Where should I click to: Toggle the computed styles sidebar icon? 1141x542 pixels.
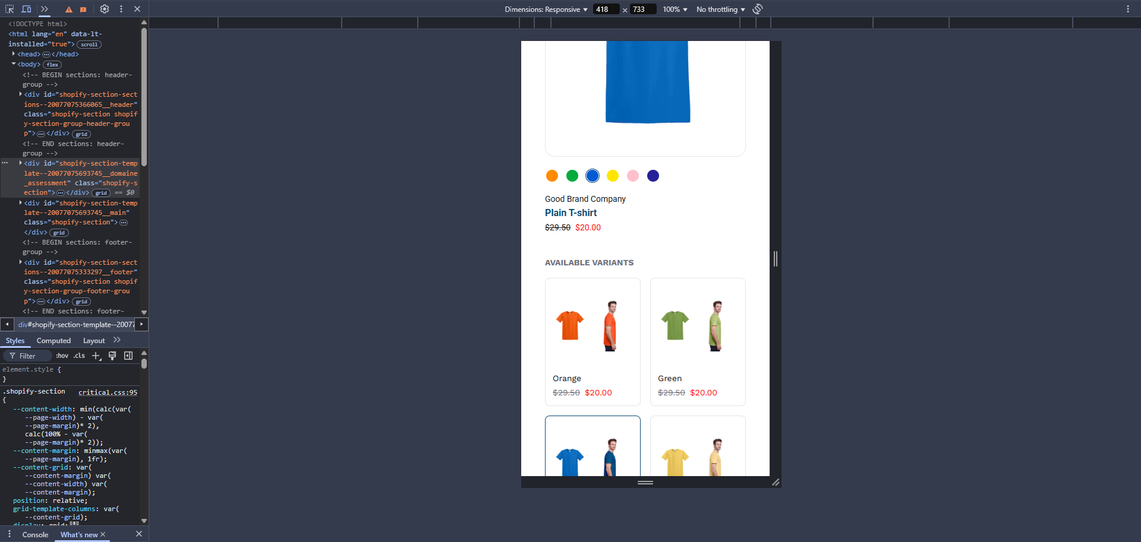click(x=128, y=356)
